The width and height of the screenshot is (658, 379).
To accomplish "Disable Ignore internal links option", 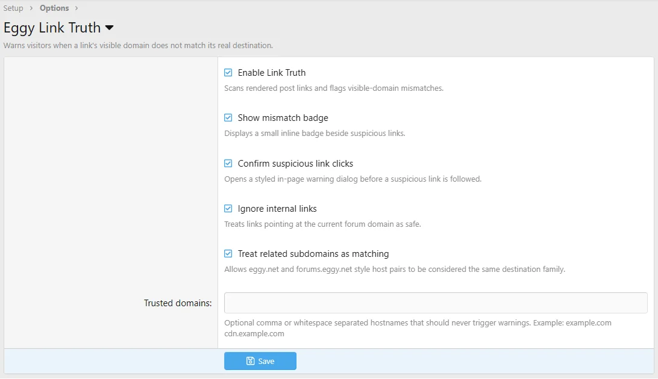I will [x=228, y=209].
